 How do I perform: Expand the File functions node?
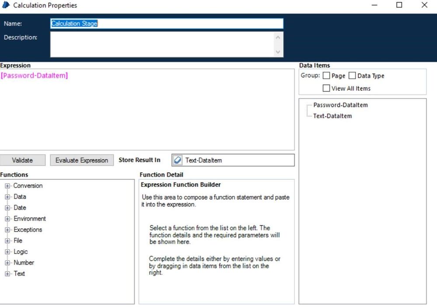tap(7, 241)
